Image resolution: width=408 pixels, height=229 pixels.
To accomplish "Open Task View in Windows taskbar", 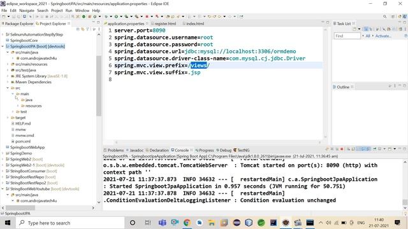I will click(148, 223).
